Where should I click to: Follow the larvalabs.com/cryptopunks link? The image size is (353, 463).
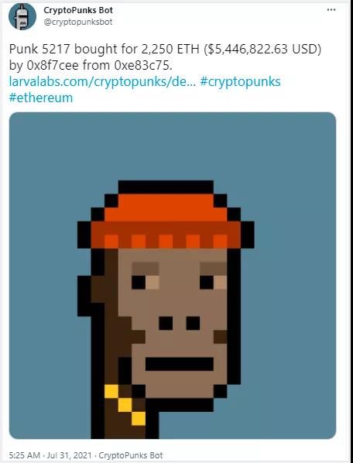coord(102,82)
